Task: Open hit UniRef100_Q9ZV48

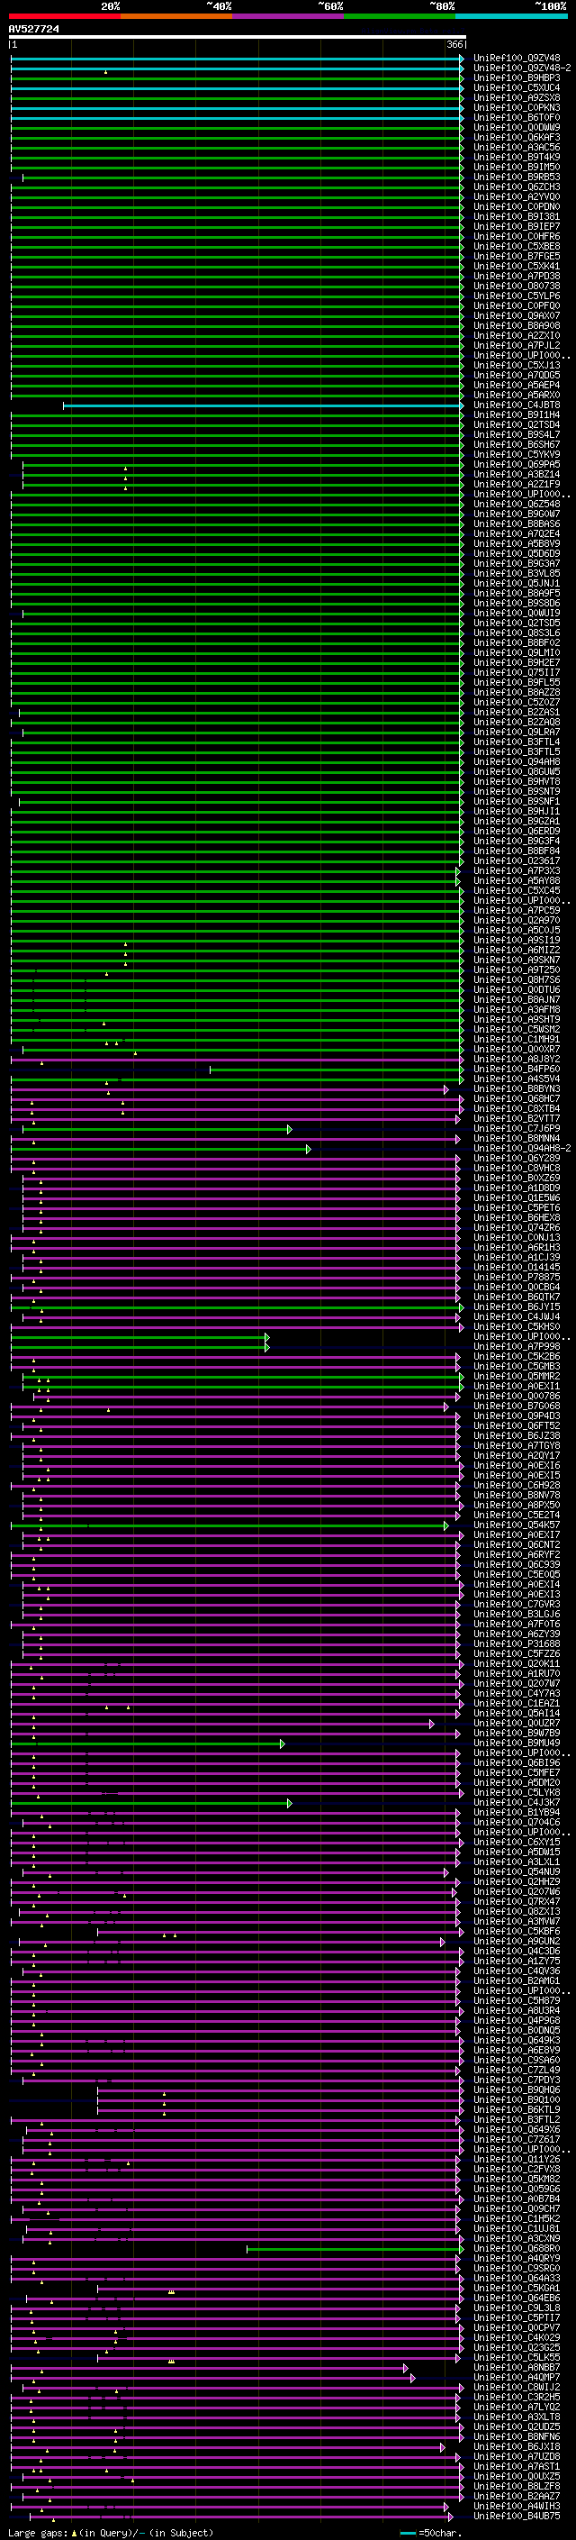Action: [517, 59]
